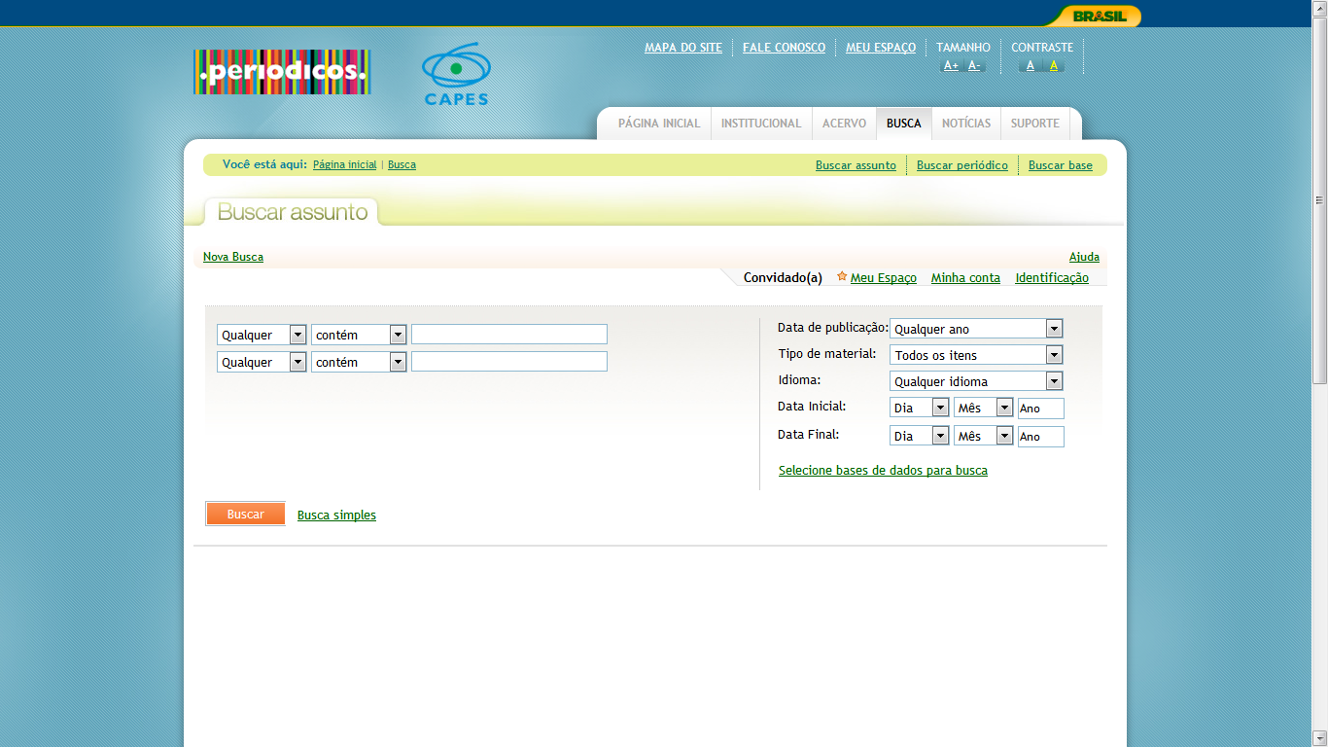Switch to the PÁGINA INICIAL tab
The width and height of the screenshot is (1328, 747).
click(659, 124)
